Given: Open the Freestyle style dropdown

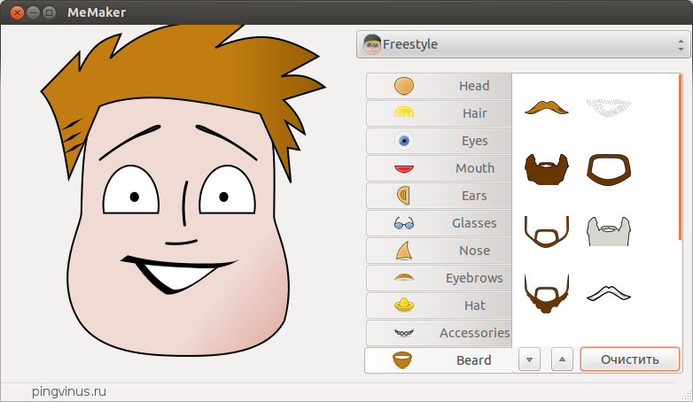Looking at the screenshot, I should tap(523, 44).
